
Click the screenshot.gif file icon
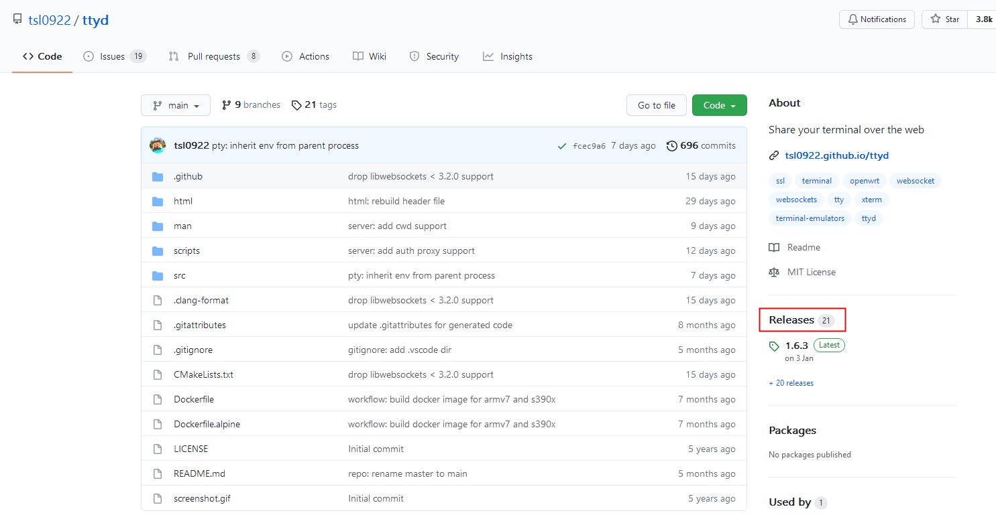pyautogui.click(x=158, y=499)
